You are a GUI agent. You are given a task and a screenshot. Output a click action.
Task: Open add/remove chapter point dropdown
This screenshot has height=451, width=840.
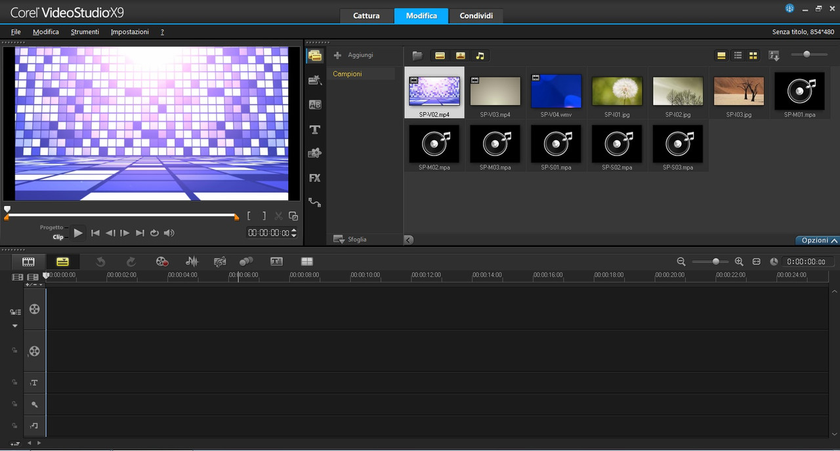point(34,284)
